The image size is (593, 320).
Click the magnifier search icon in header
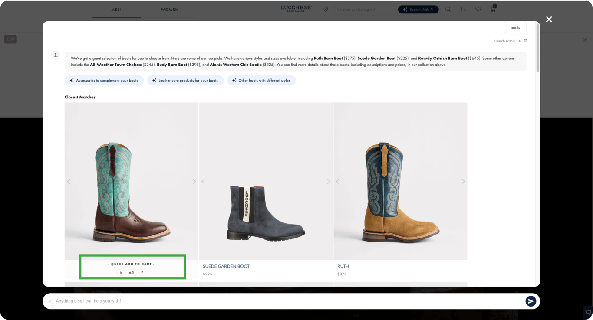(x=448, y=9)
